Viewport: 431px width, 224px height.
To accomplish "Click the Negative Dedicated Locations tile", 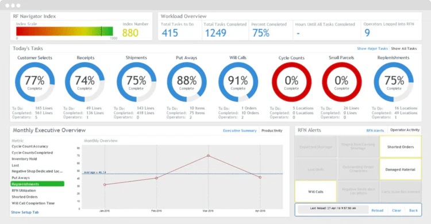I will [x=358, y=192].
